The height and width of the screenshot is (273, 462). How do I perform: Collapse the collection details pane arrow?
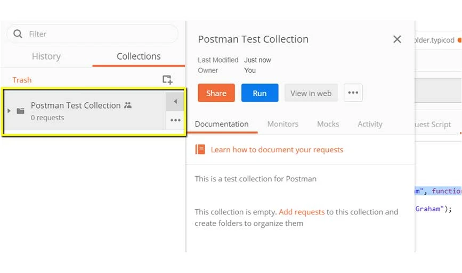[175, 102]
